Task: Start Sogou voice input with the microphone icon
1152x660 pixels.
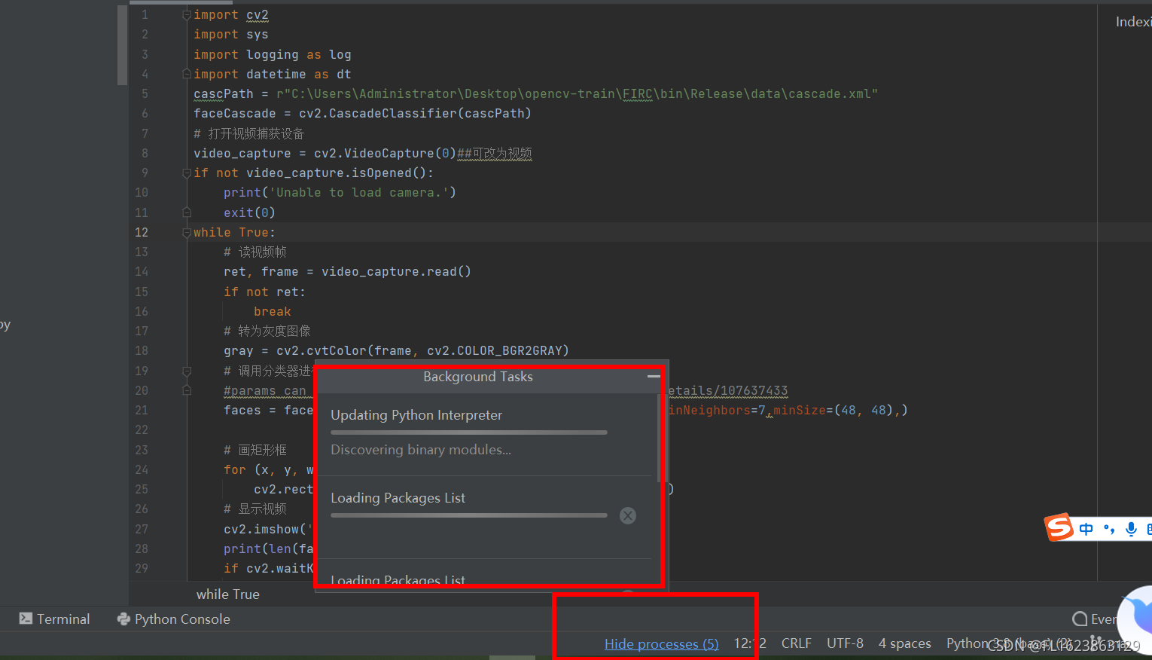Action: coord(1131,529)
